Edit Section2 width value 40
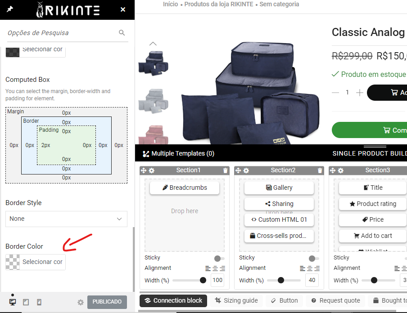Image resolution: width=407 pixels, height=313 pixels. tap(312, 280)
